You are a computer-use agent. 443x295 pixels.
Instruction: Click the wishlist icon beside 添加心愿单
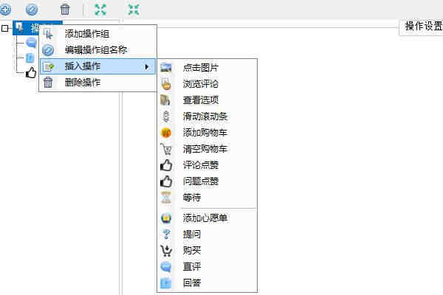click(x=166, y=218)
